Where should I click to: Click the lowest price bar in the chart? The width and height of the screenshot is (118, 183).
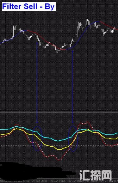pos(57,51)
